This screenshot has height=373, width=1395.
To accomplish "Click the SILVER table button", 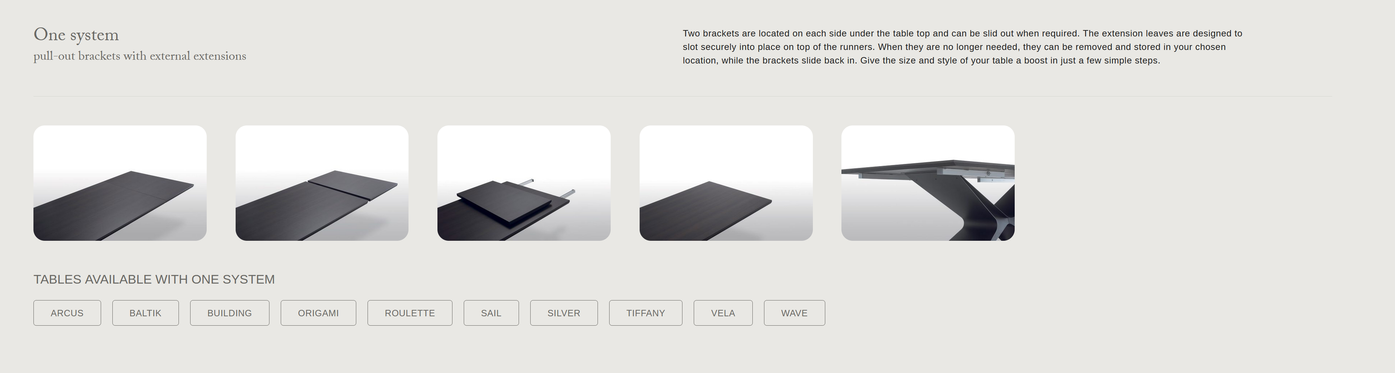I will tap(564, 313).
